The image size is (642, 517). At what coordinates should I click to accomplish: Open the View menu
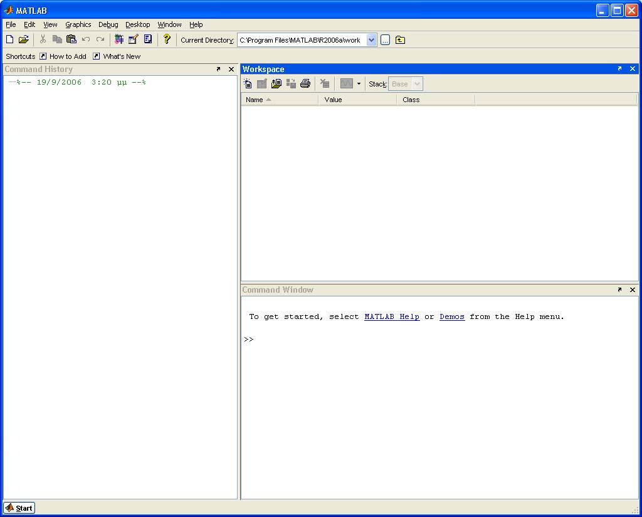coord(50,24)
